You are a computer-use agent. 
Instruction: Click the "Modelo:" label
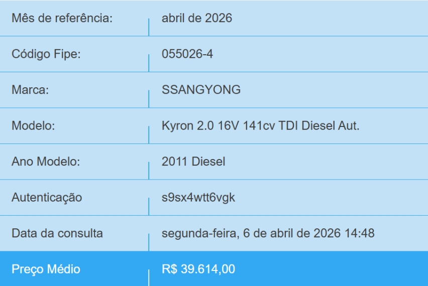click(33, 126)
